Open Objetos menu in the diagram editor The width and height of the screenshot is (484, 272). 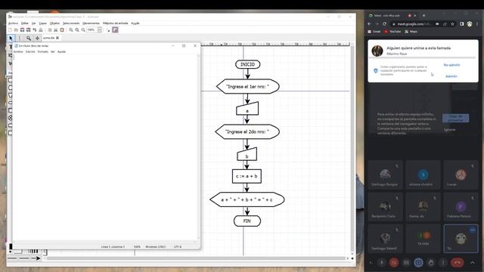click(54, 23)
